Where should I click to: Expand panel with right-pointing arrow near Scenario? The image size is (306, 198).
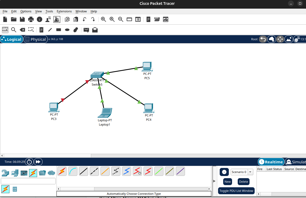click(214, 181)
